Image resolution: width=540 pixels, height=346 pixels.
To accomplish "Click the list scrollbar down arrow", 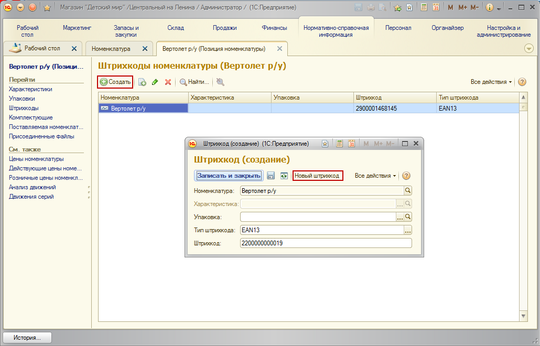I will pyautogui.click(x=523, y=316).
